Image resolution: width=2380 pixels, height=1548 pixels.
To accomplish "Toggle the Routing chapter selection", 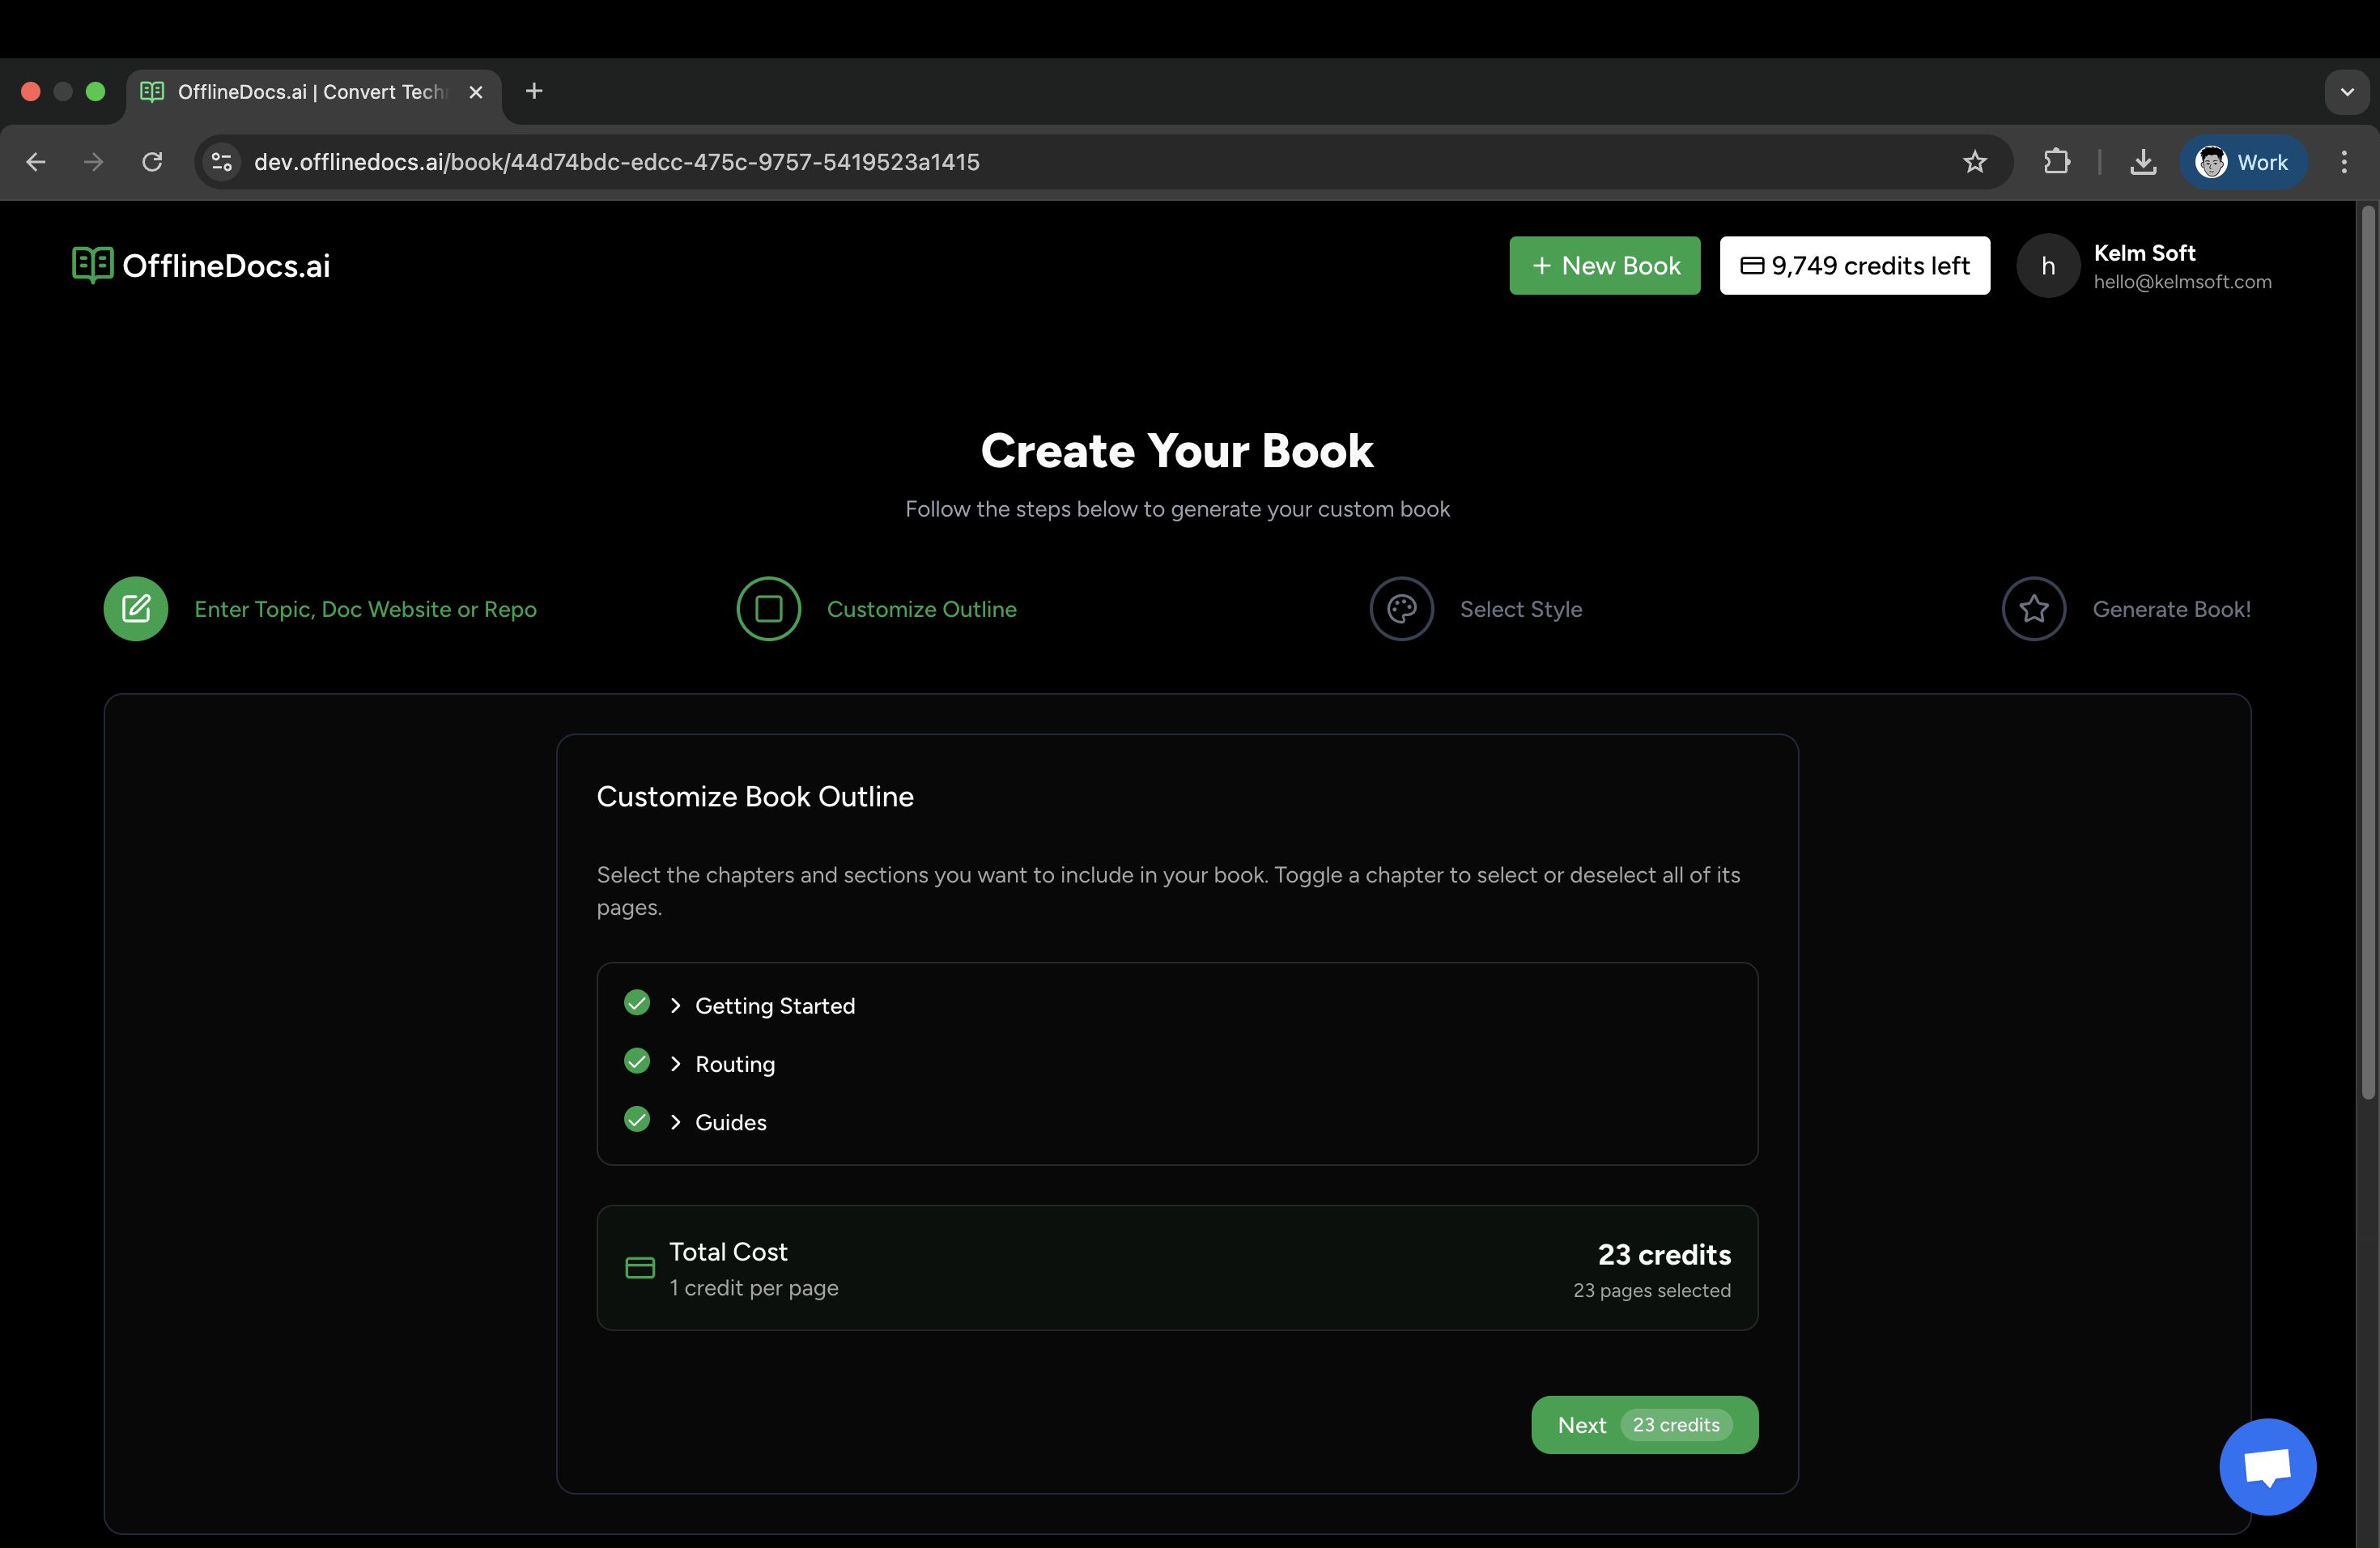I will [x=637, y=1061].
